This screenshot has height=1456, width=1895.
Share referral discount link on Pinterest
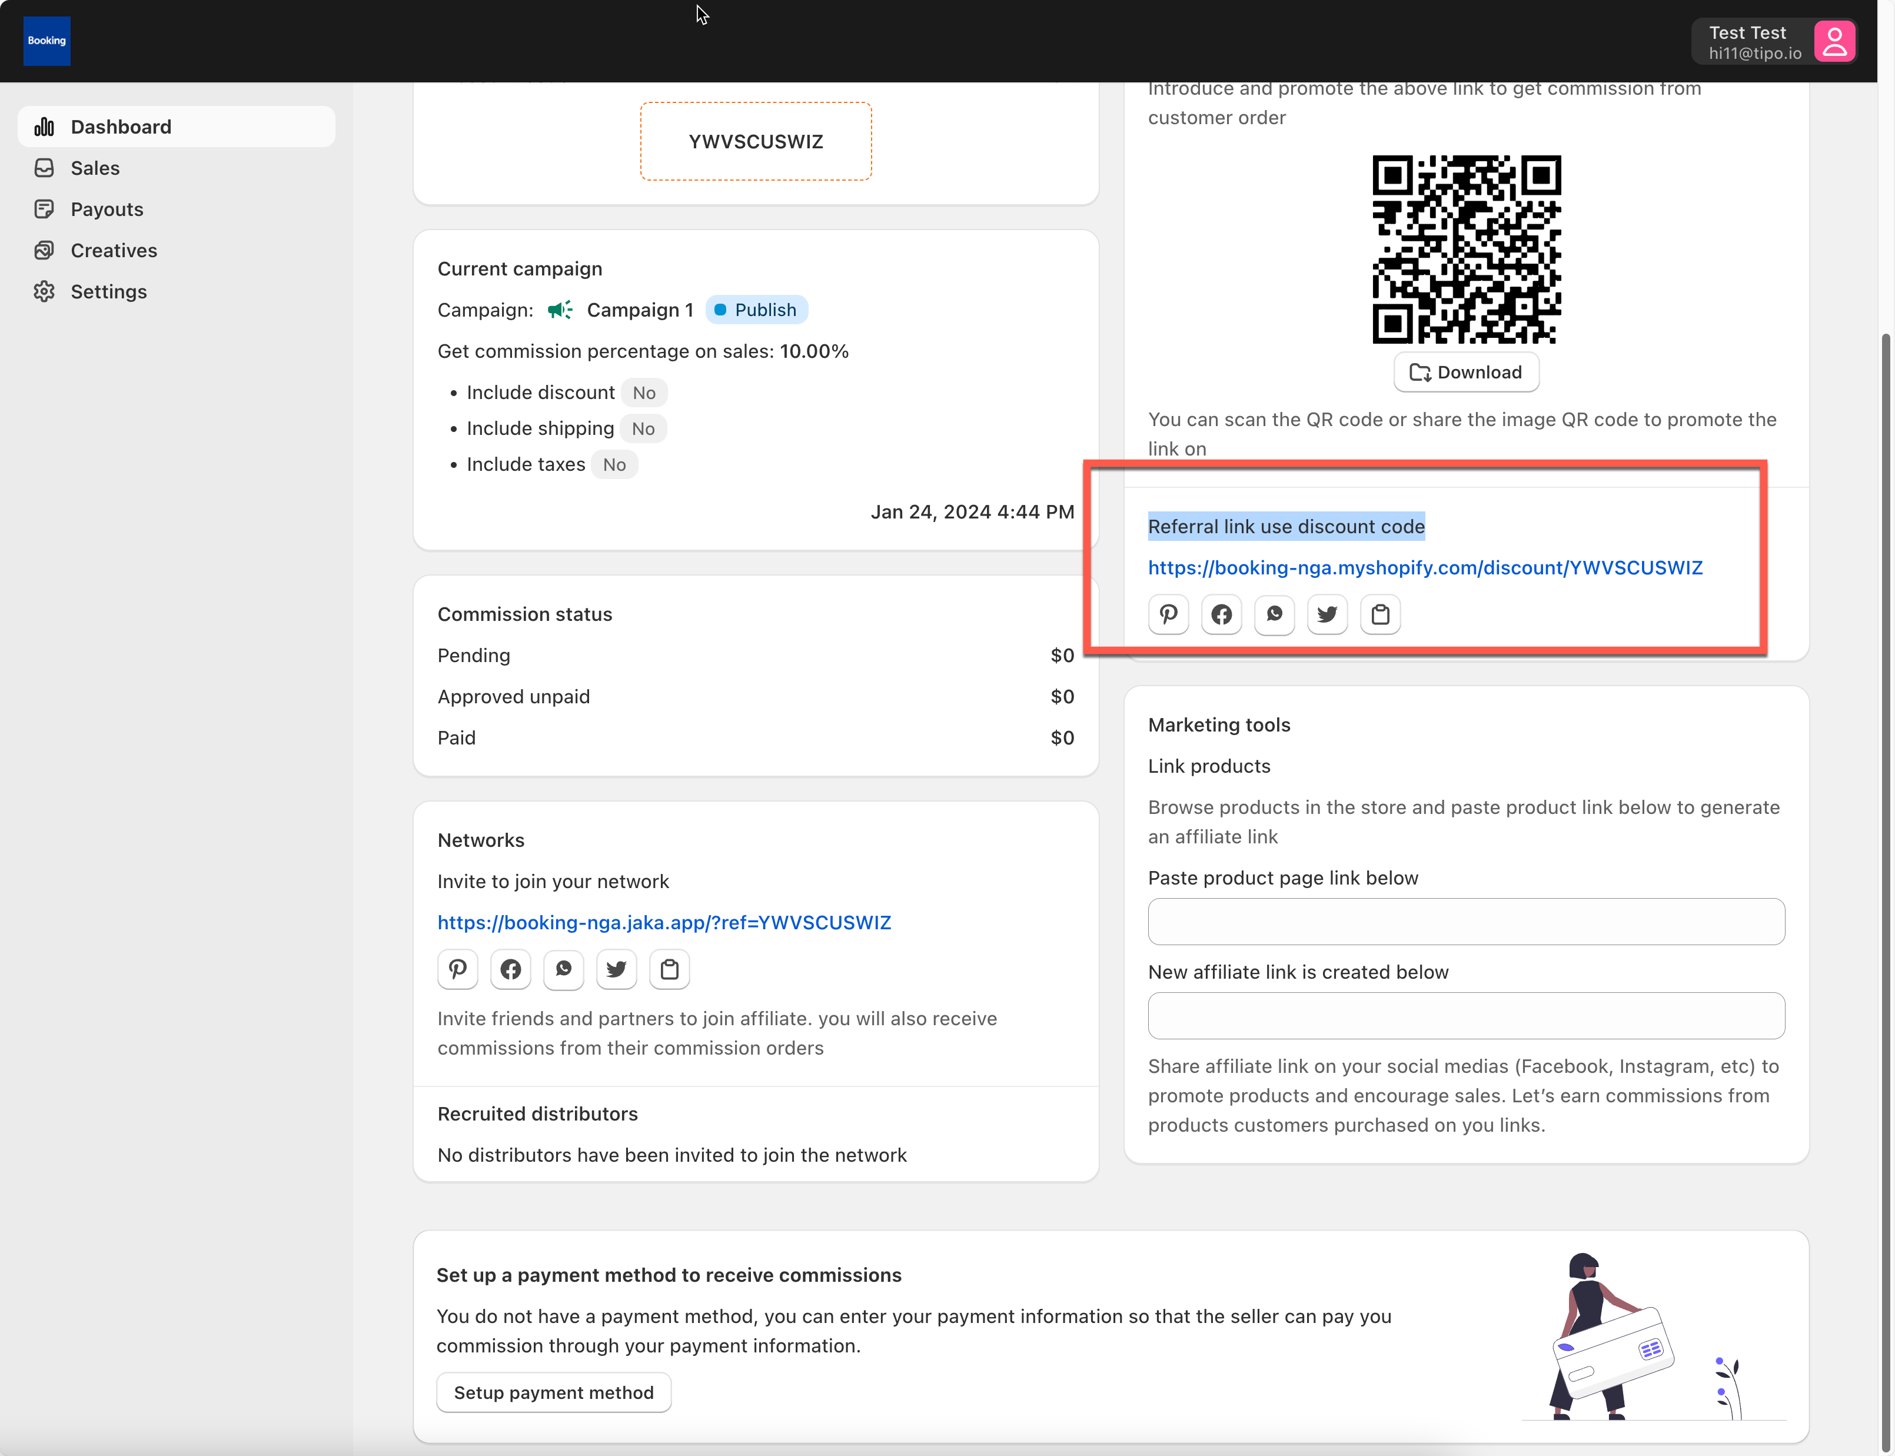click(x=1168, y=614)
